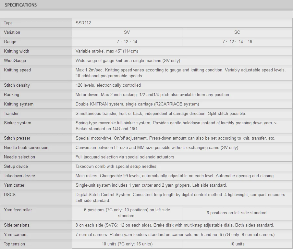Click the SV variation column header
Viewport: 293px width, 249px height.
coord(127,32)
